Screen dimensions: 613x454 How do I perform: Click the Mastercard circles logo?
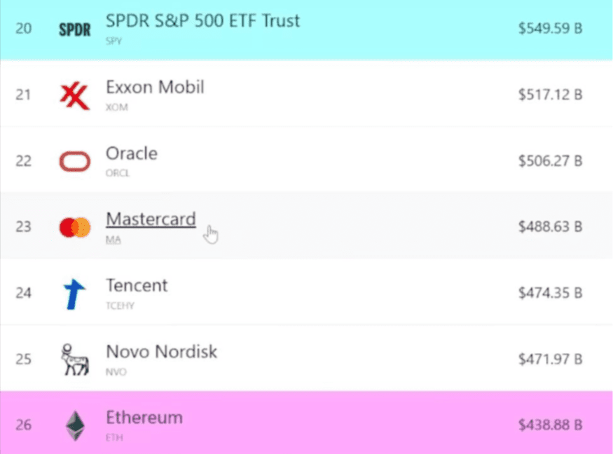[x=75, y=228]
